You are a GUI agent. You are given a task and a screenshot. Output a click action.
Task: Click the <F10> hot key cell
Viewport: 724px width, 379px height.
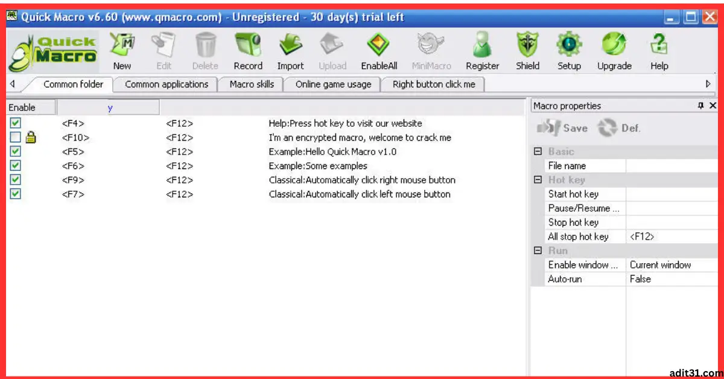point(75,138)
